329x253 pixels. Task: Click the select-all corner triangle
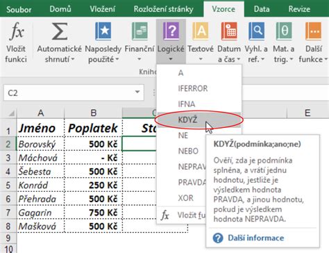(11, 113)
